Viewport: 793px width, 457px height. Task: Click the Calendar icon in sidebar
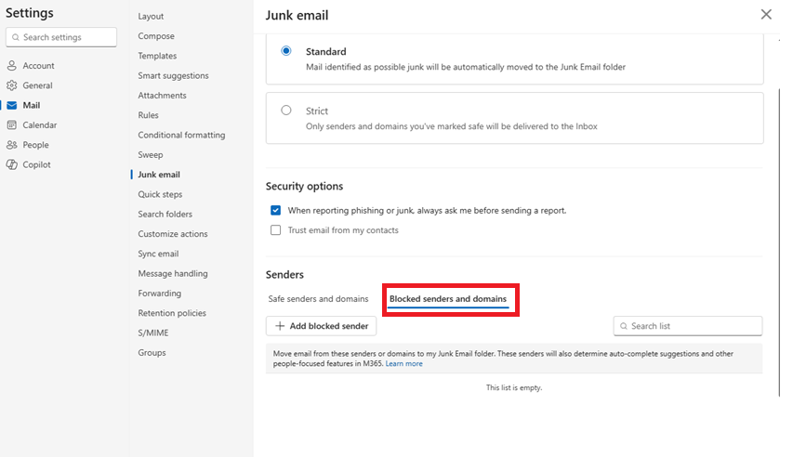pyautogui.click(x=12, y=124)
